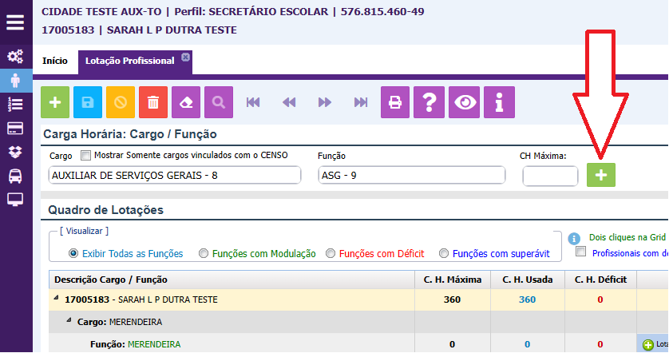Click the green plus beside CH Máxima
669x353 pixels.
coord(600,176)
